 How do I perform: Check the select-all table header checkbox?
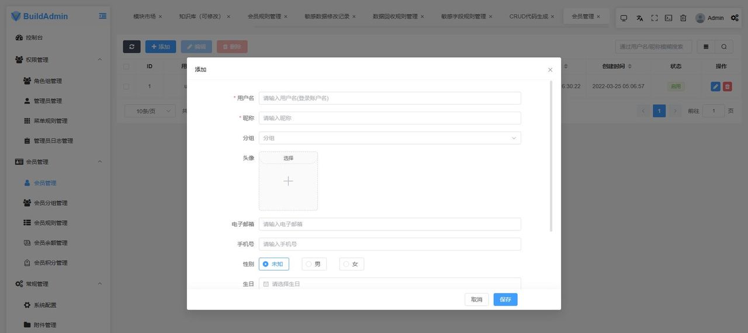point(126,67)
